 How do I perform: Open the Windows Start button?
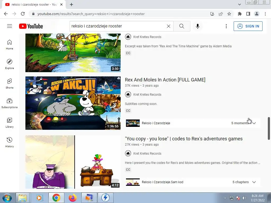click(7, 198)
